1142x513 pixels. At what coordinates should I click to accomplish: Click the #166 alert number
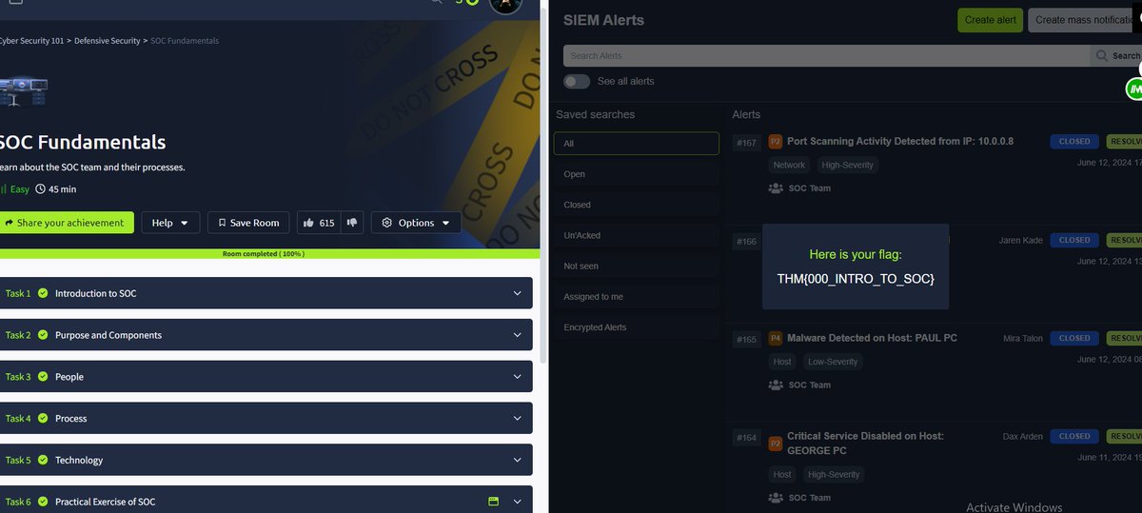(x=747, y=242)
